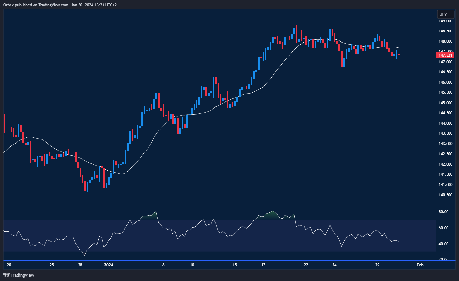Click the lowest point of the RSI line
This screenshot has width=459, height=281.
pyautogui.click(x=85, y=255)
